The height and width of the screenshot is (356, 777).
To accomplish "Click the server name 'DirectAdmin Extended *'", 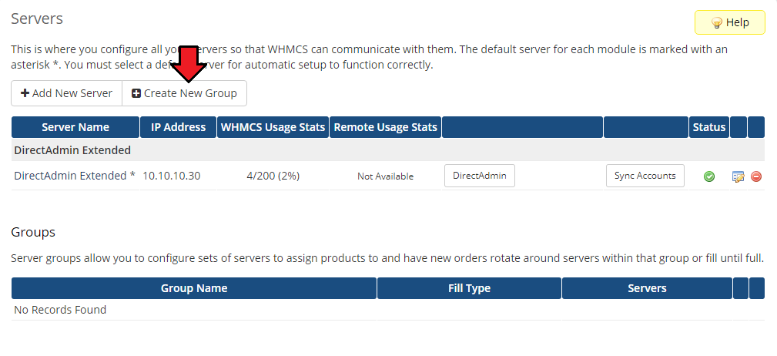I will click(75, 176).
